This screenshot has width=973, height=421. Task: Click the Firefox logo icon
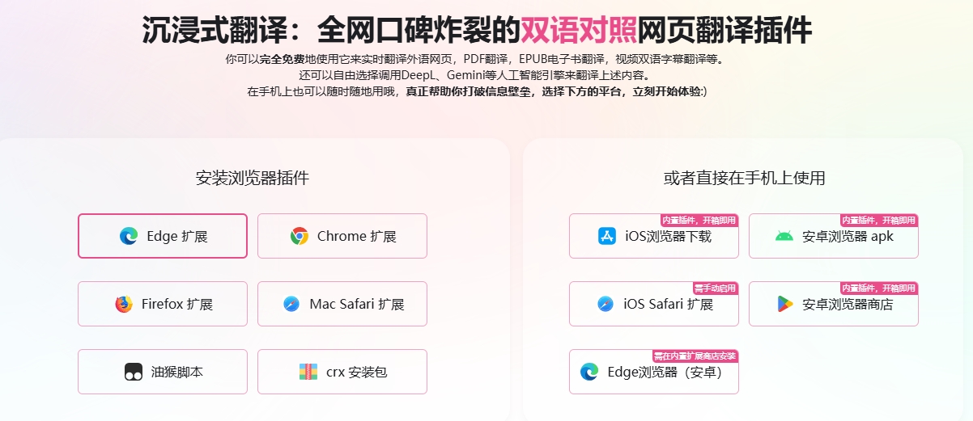pos(123,304)
